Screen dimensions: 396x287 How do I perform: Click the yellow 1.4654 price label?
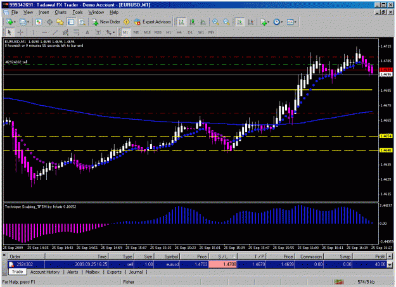386,136
